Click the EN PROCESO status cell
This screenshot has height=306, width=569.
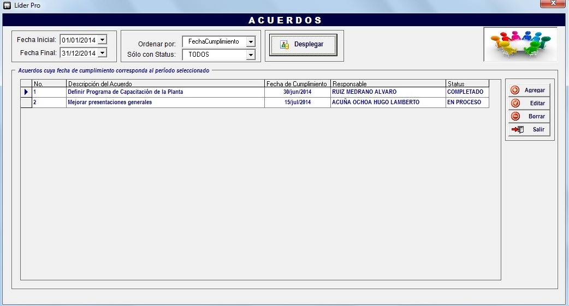464,103
